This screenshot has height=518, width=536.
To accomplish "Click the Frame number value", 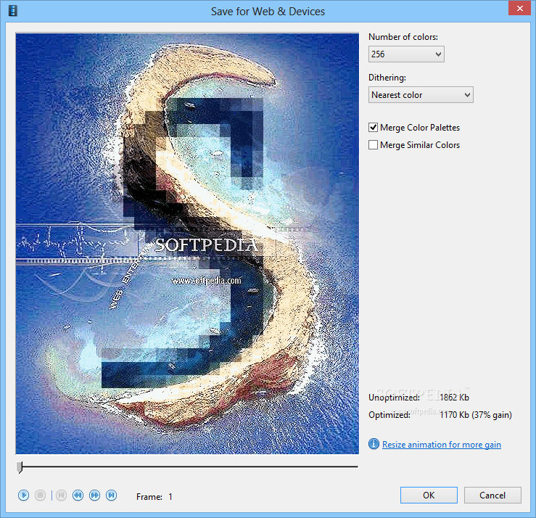I will pyautogui.click(x=170, y=496).
